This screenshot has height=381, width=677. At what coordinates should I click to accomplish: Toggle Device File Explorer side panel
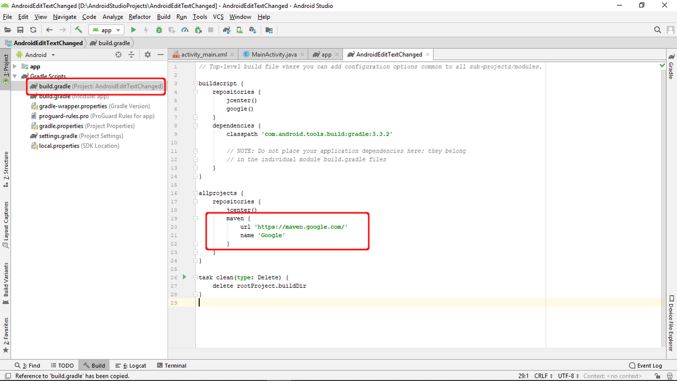671,323
